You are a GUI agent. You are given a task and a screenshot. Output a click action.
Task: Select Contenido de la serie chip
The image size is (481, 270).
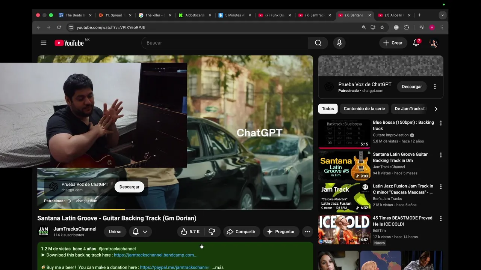(364, 109)
